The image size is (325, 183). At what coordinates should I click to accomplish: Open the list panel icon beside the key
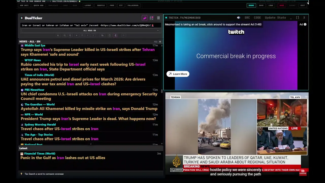coord(152,18)
